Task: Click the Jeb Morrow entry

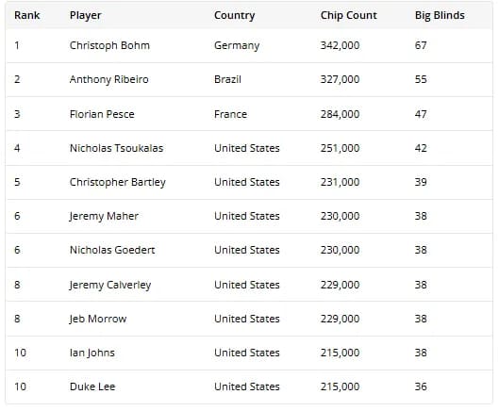Action: tap(98, 319)
